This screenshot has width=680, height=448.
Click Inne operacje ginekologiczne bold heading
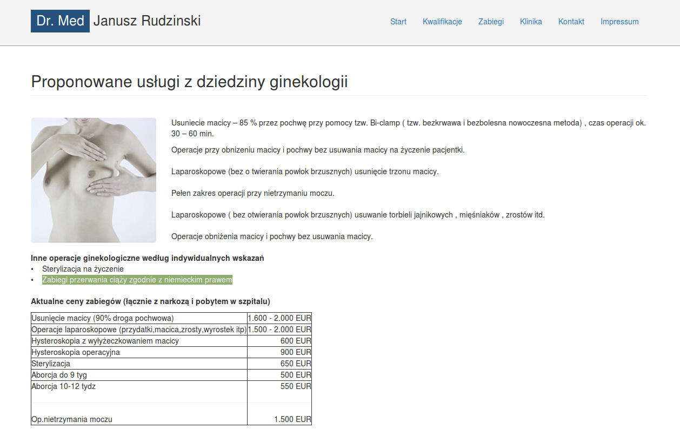148,258
